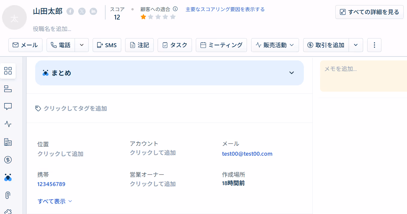Click the 電話 call button
This screenshot has height=214, width=407.
click(x=61, y=45)
